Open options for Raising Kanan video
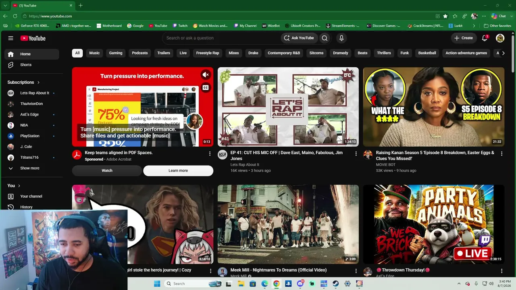This screenshot has height=290, width=516. click(x=501, y=153)
